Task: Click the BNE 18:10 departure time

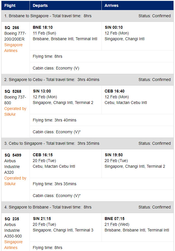Action: pos(43,27)
